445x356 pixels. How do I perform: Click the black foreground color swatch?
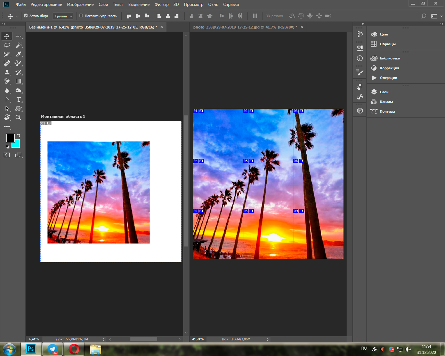pyautogui.click(x=10, y=138)
